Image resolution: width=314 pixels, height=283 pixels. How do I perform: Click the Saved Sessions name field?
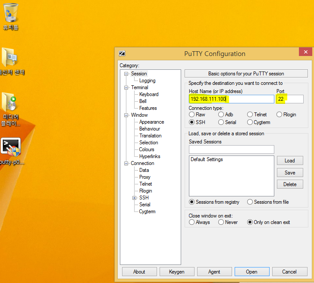(231, 149)
